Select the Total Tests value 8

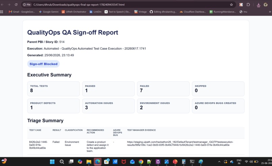point(32,90)
